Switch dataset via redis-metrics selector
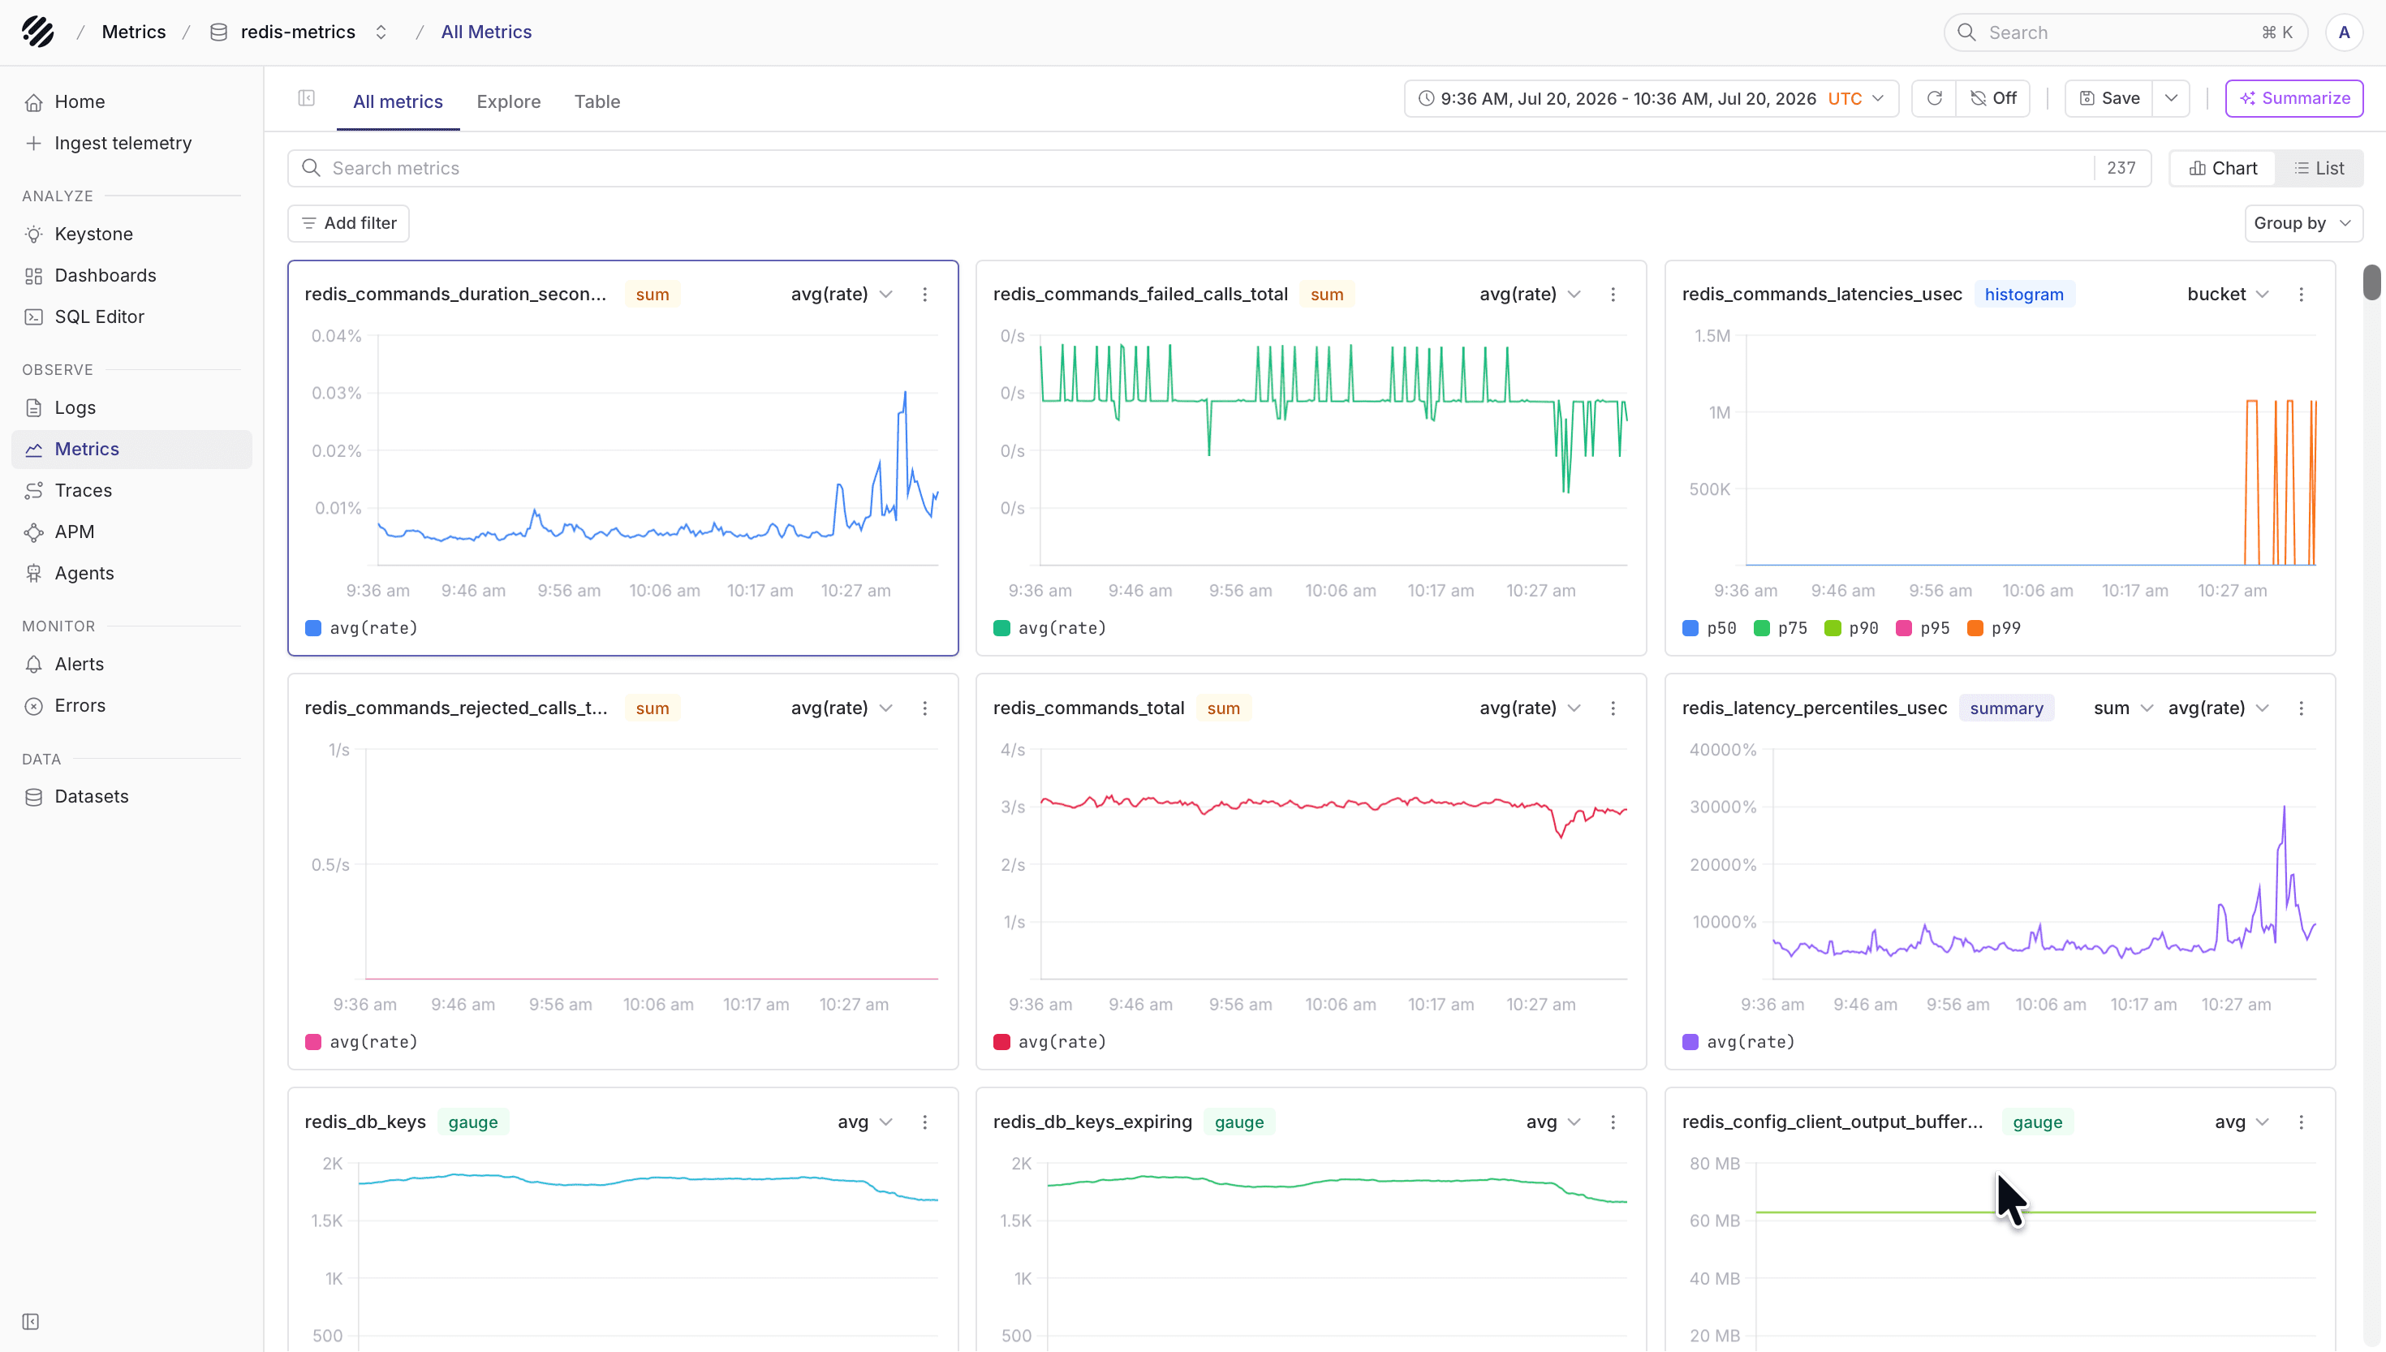This screenshot has width=2386, height=1352. 299,32
